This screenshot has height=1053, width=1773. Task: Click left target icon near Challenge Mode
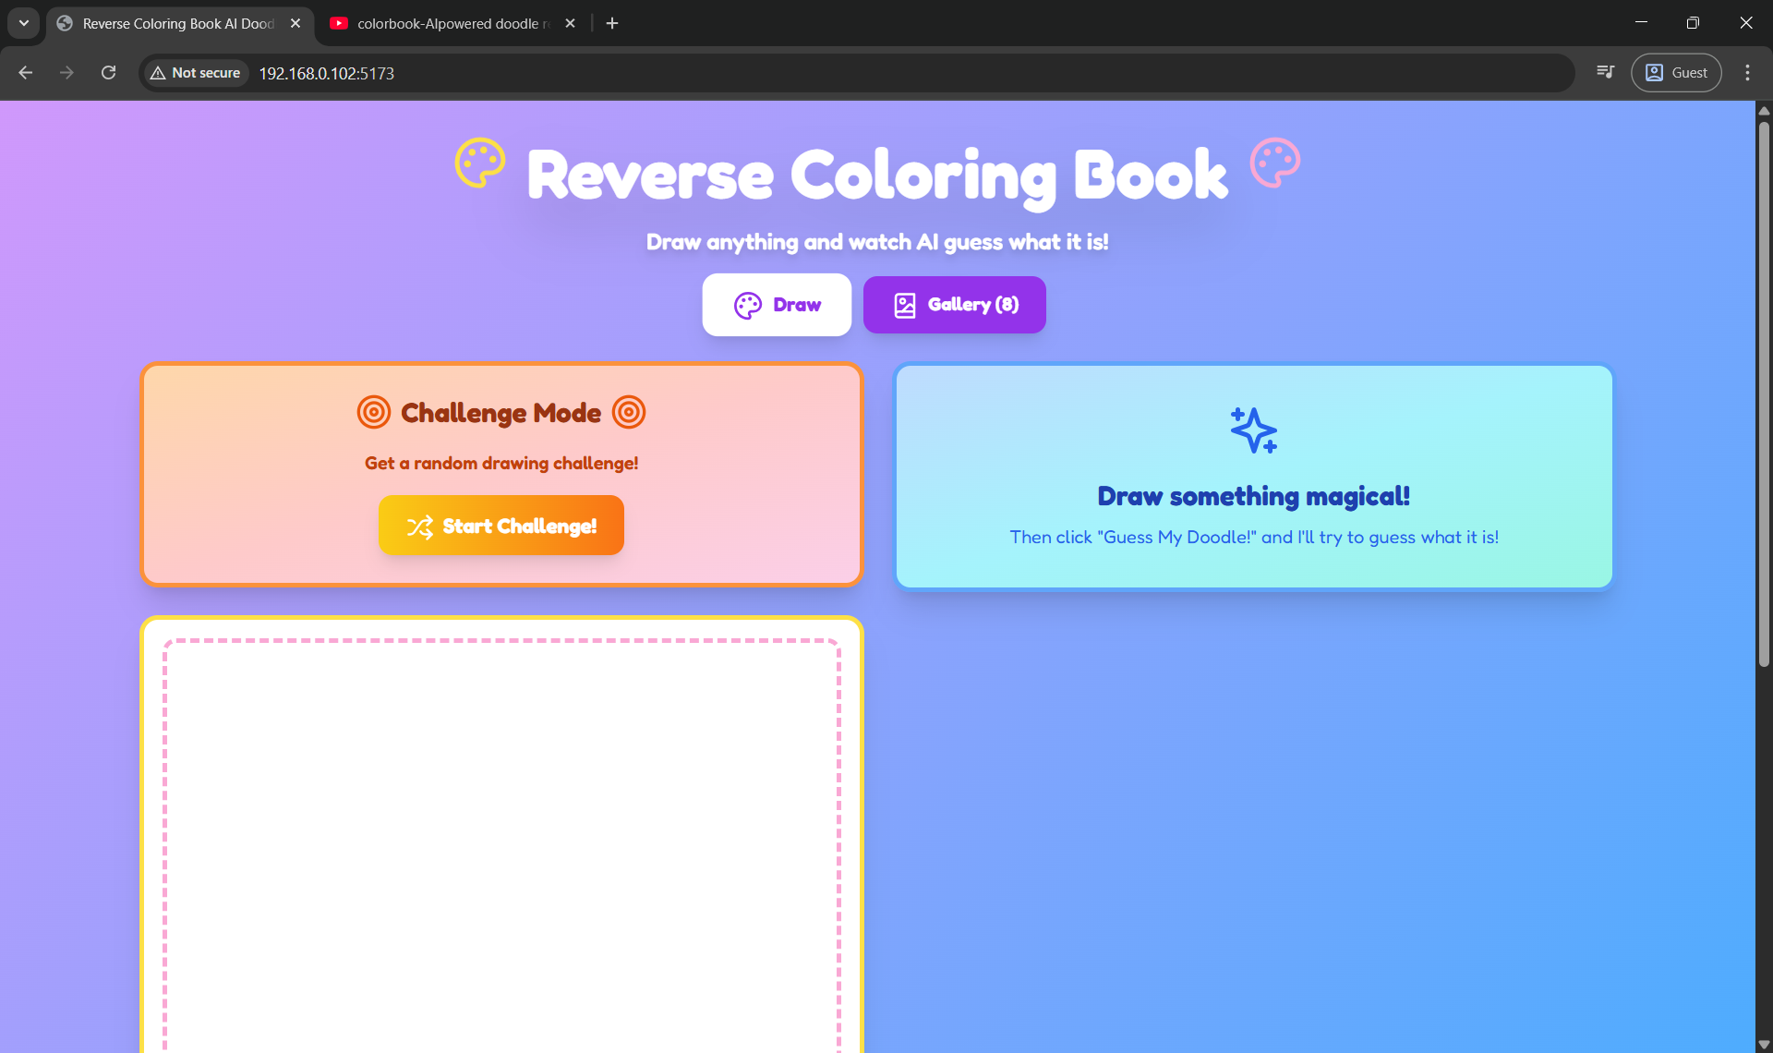[x=374, y=412]
